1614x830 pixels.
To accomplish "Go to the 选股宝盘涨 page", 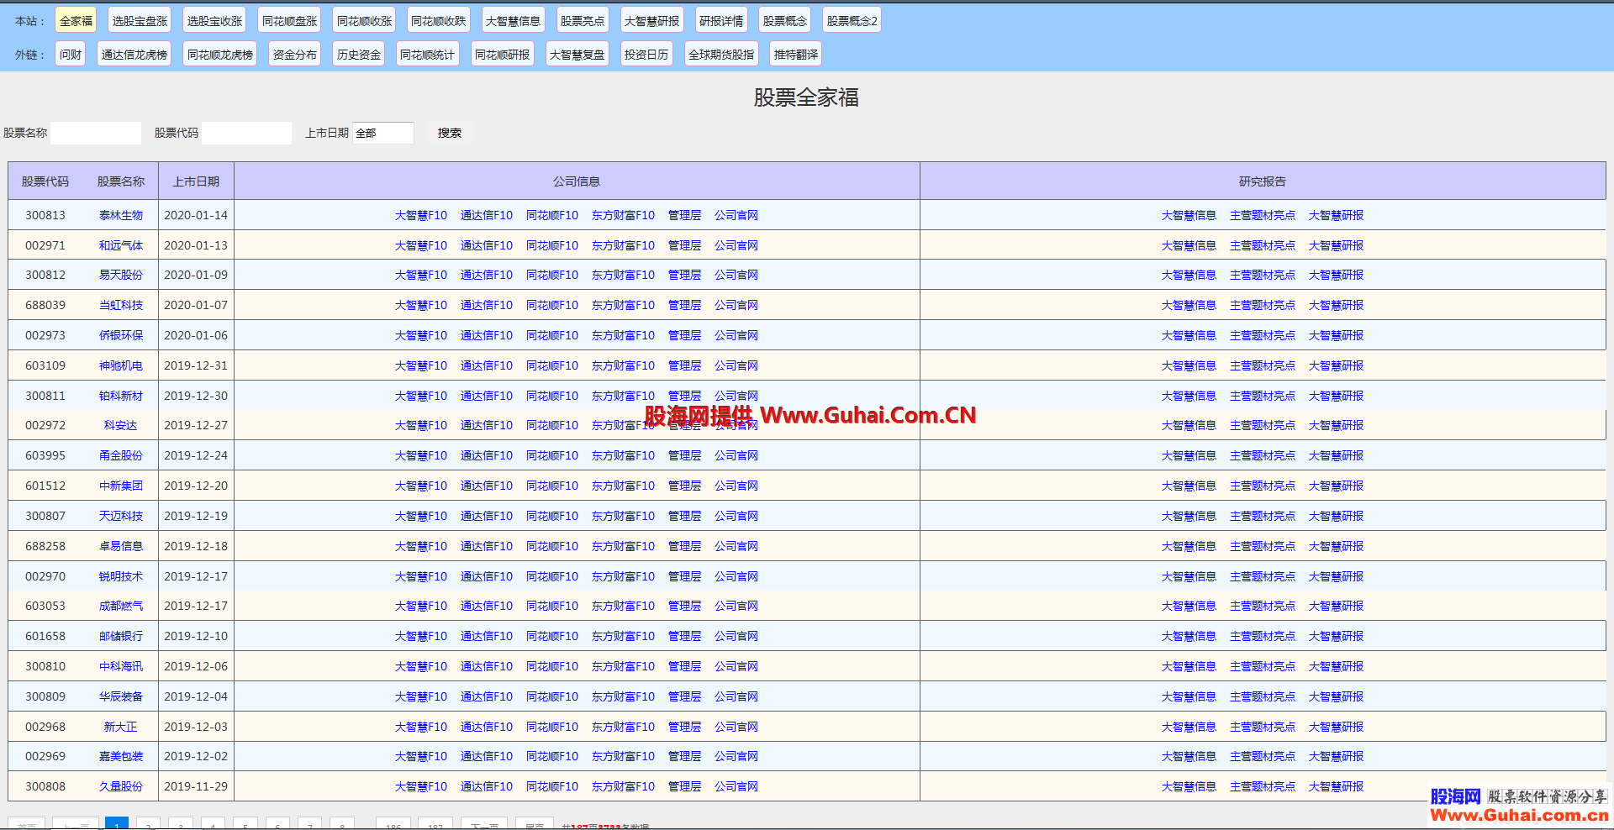I will coord(140,21).
